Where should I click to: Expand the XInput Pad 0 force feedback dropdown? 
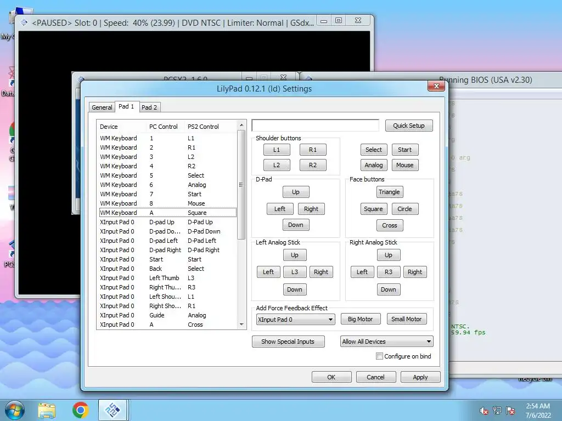tap(295, 320)
